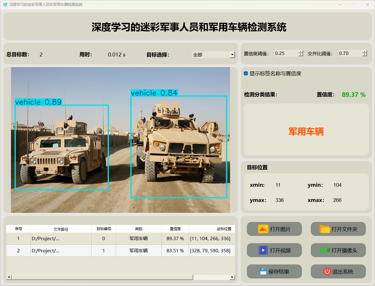Click the table scrollbar right arrow
The image size is (375, 286).
pyautogui.click(x=233, y=277)
